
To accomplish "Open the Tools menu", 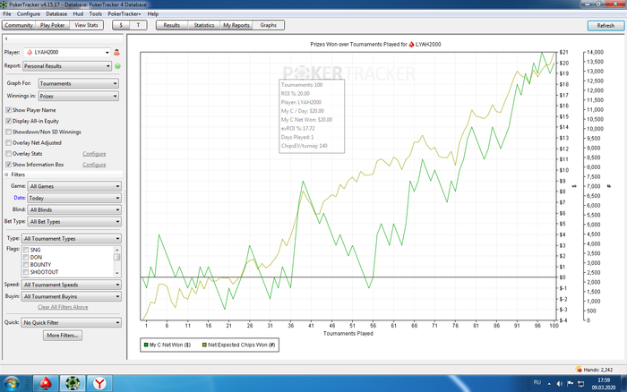I will coord(96,13).
